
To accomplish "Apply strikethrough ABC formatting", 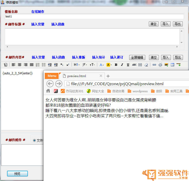I will coord(134,65).
